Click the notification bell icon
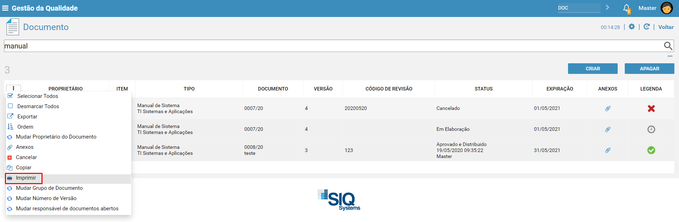679x222 pixels. point(627,8)
